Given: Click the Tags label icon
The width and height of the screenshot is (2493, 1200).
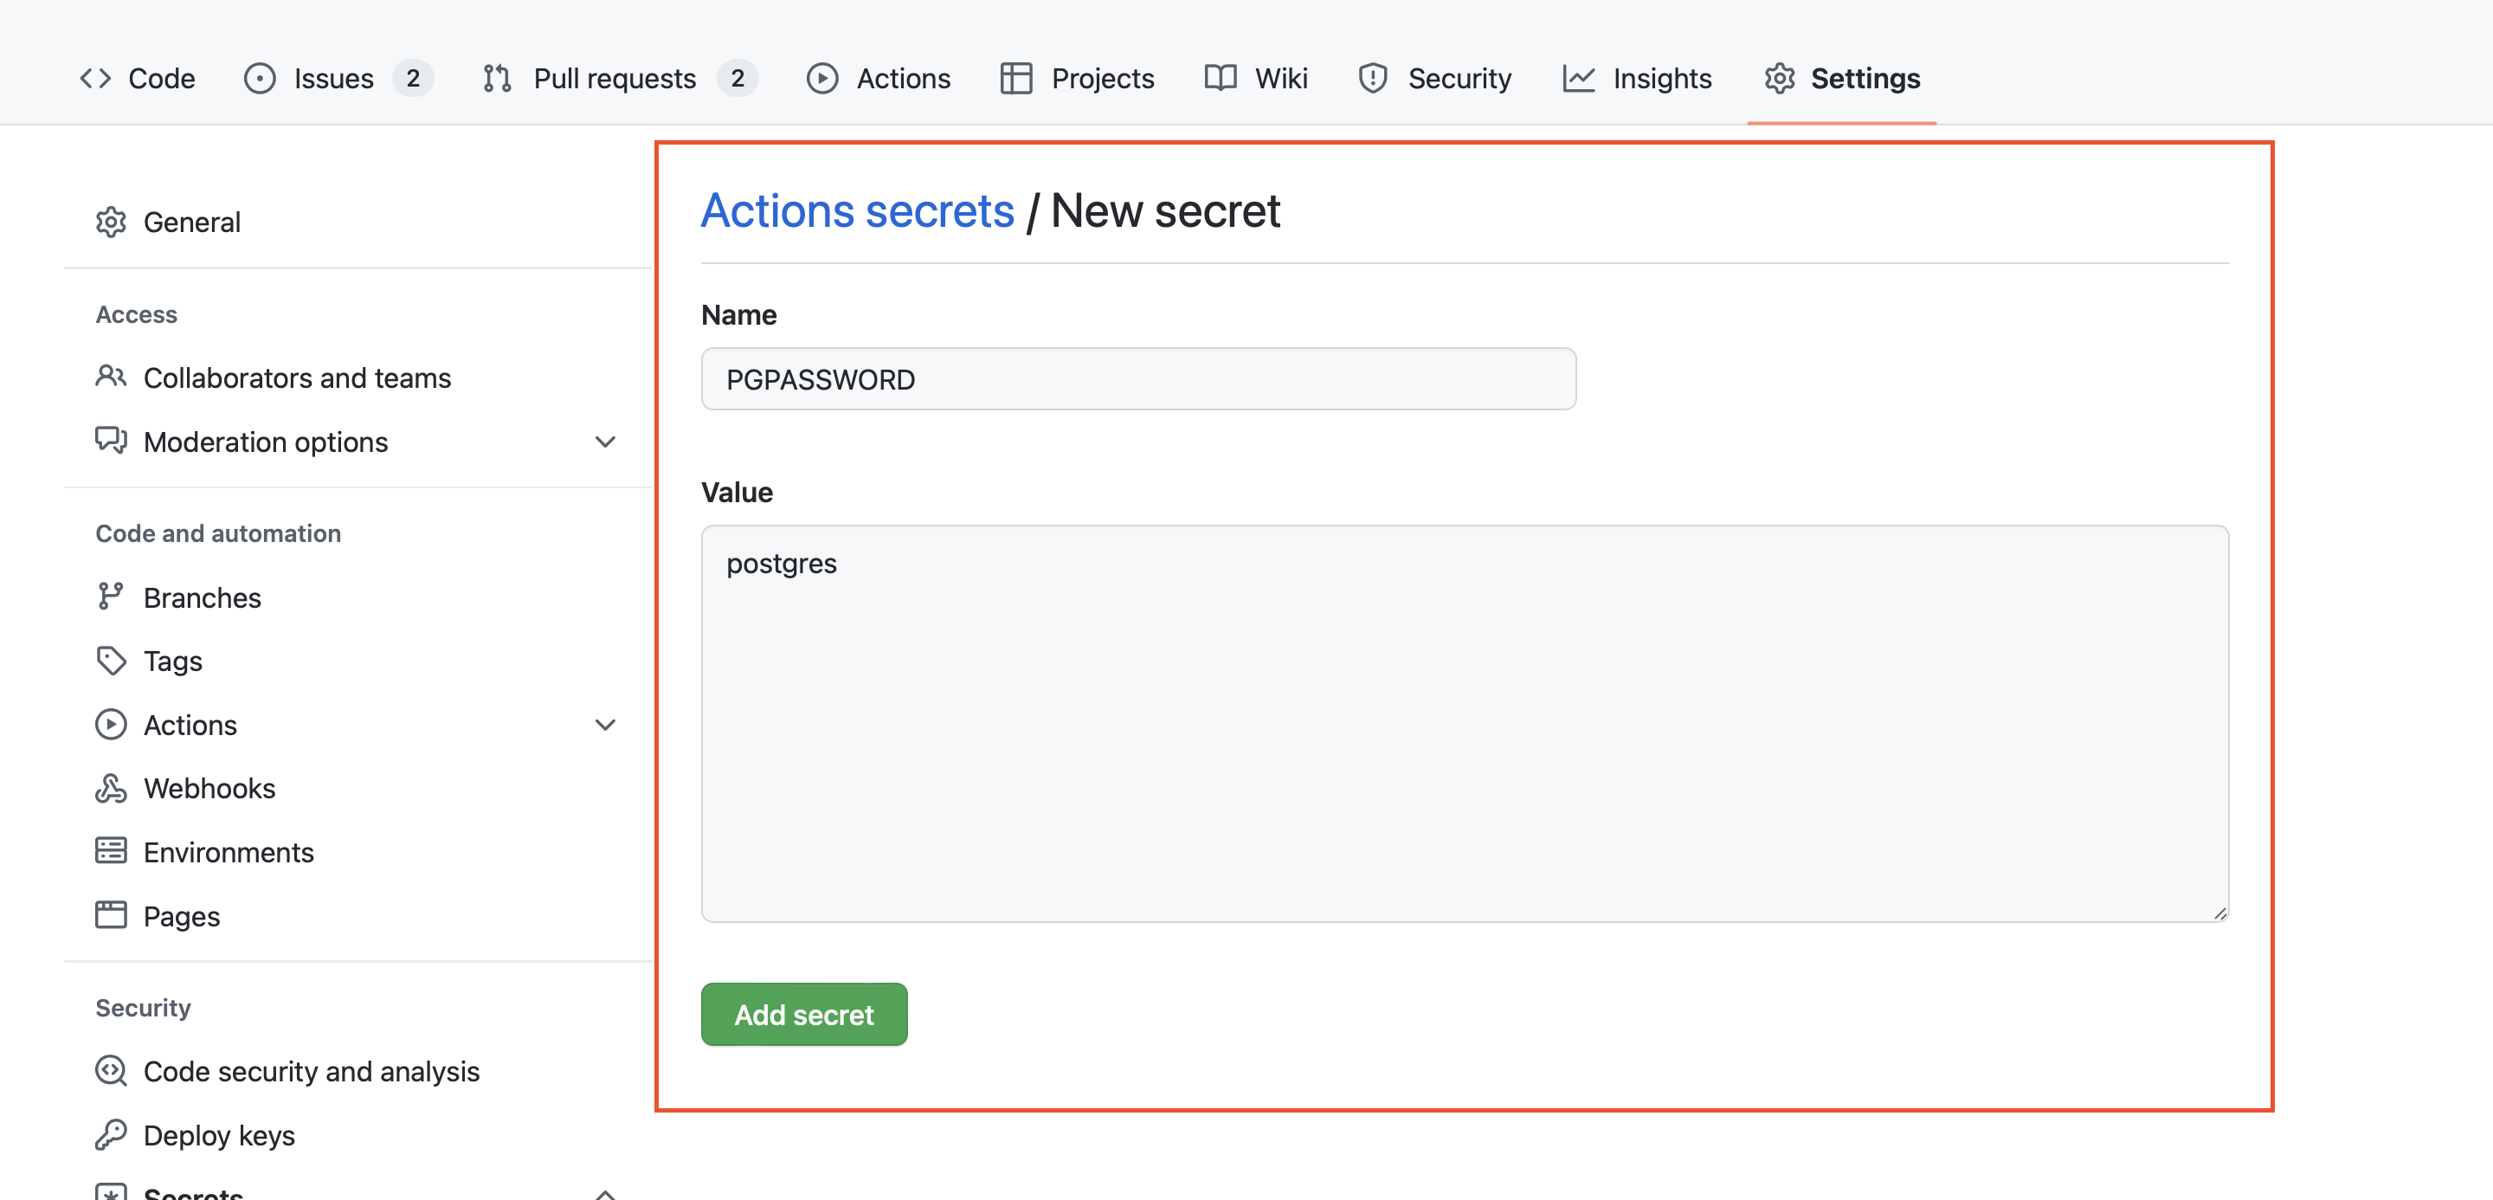Looking at the screenshot, I should pyautogui.click(x=110, y=661).
